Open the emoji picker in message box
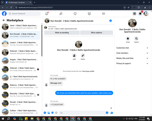 107,113
